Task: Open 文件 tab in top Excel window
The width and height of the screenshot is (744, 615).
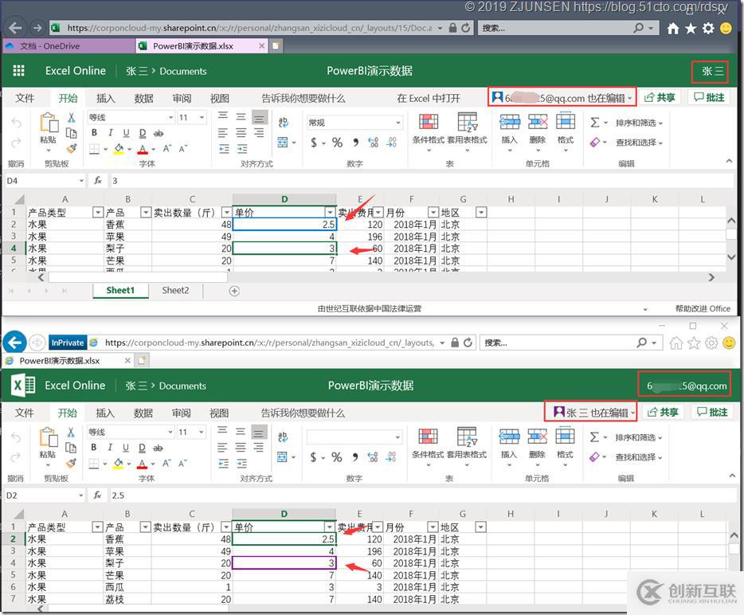Action: tap(25, 98)
